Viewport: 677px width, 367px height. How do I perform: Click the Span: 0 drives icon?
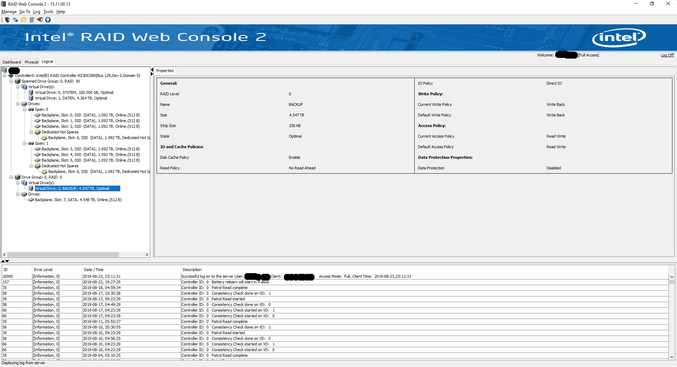point(31,109)
